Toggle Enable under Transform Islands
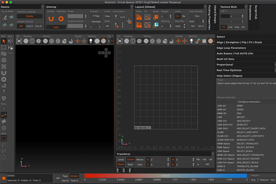This screenshot has width=276, height=184. [x=29, y=16]
